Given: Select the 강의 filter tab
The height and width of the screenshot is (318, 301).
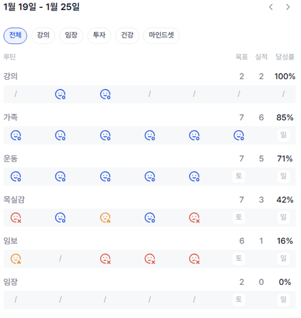Looking at the screenshot, I should [43, 36].
